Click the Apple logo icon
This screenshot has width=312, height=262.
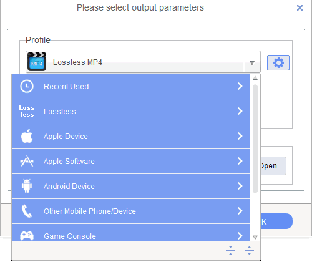[27, 136]
